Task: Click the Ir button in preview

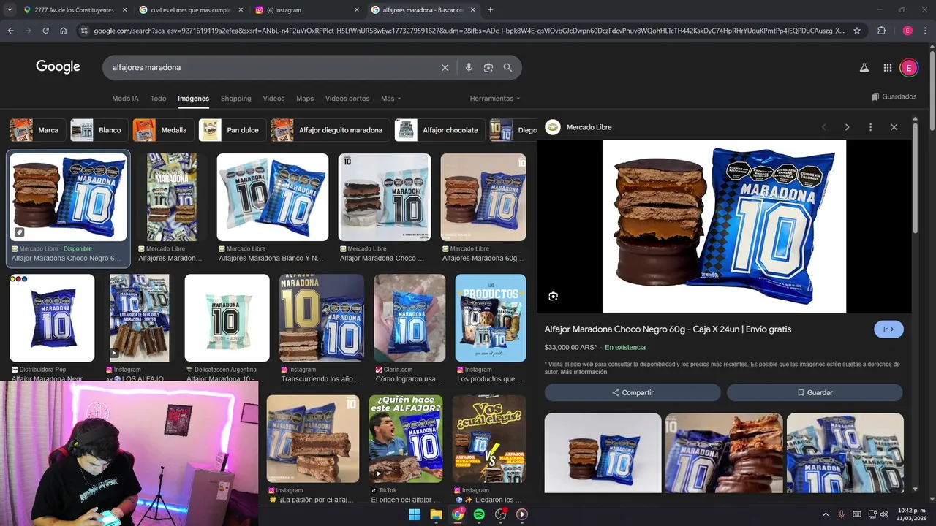Action: [x=888, y=329]
